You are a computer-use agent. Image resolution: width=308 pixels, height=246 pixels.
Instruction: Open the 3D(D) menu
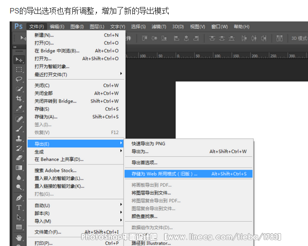[178, 26]
